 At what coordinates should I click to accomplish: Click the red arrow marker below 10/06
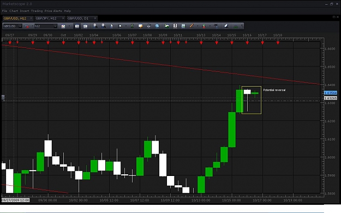tap(117, 43)
